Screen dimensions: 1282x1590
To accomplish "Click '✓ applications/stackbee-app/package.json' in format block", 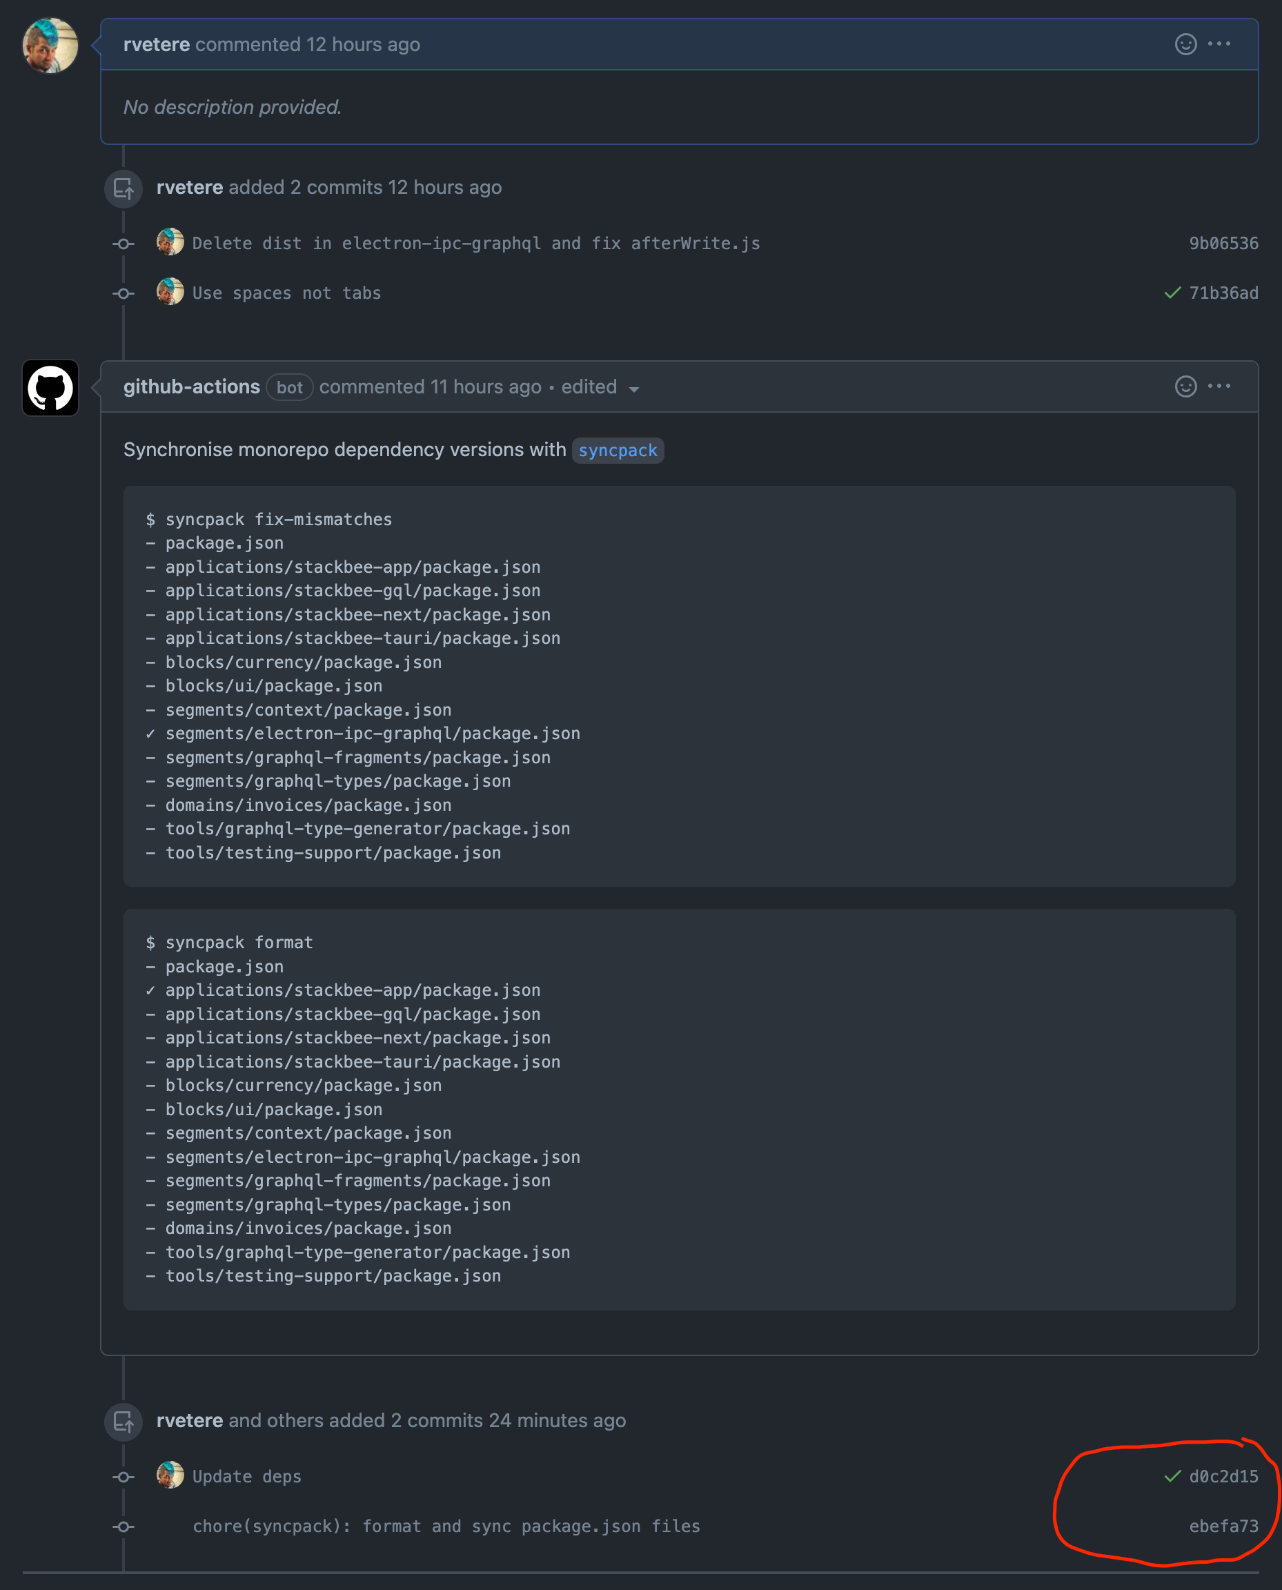I will (343, 990).
